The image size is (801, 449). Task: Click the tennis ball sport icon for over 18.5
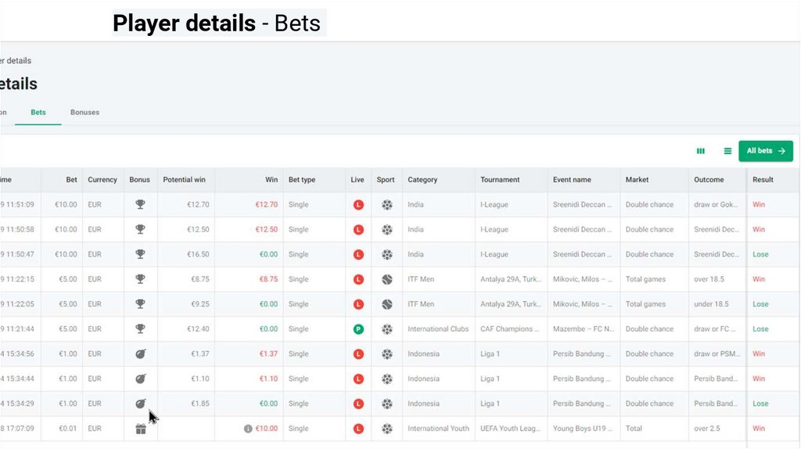click(x=387, y=279)
